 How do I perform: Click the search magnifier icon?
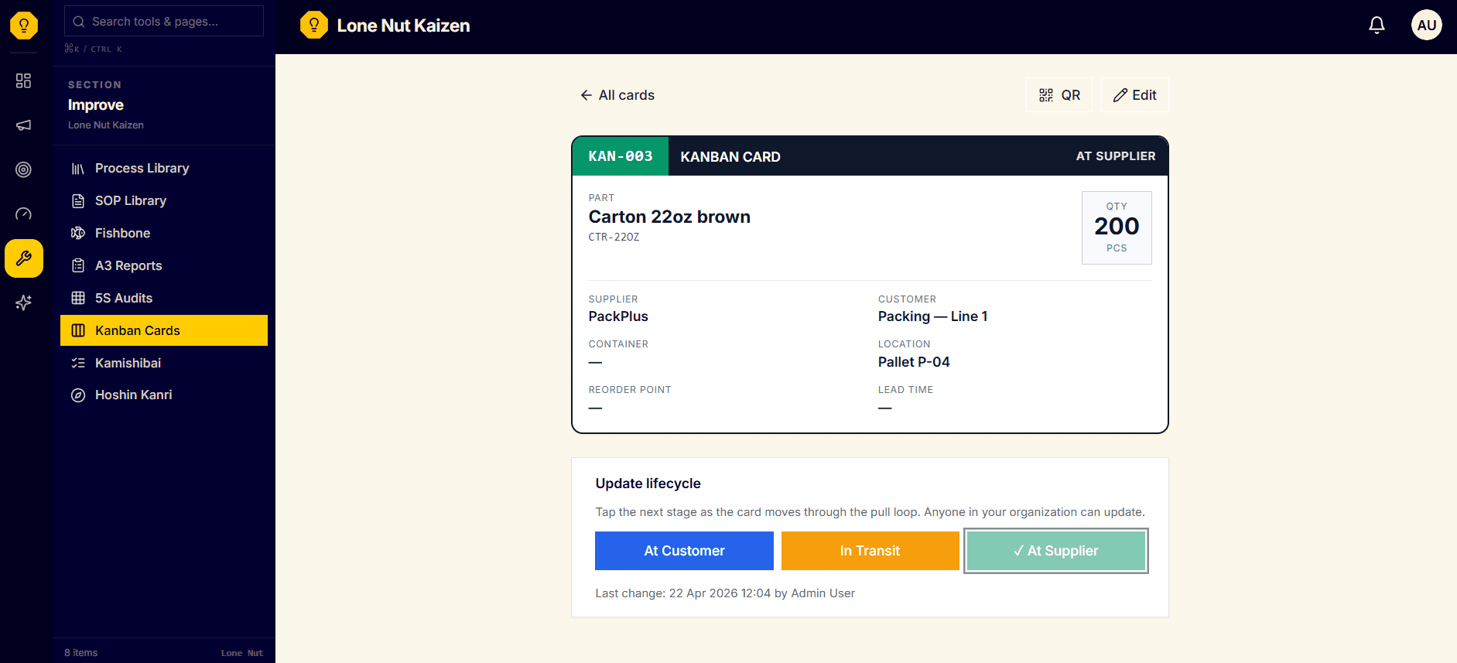(x=79, y=22)
